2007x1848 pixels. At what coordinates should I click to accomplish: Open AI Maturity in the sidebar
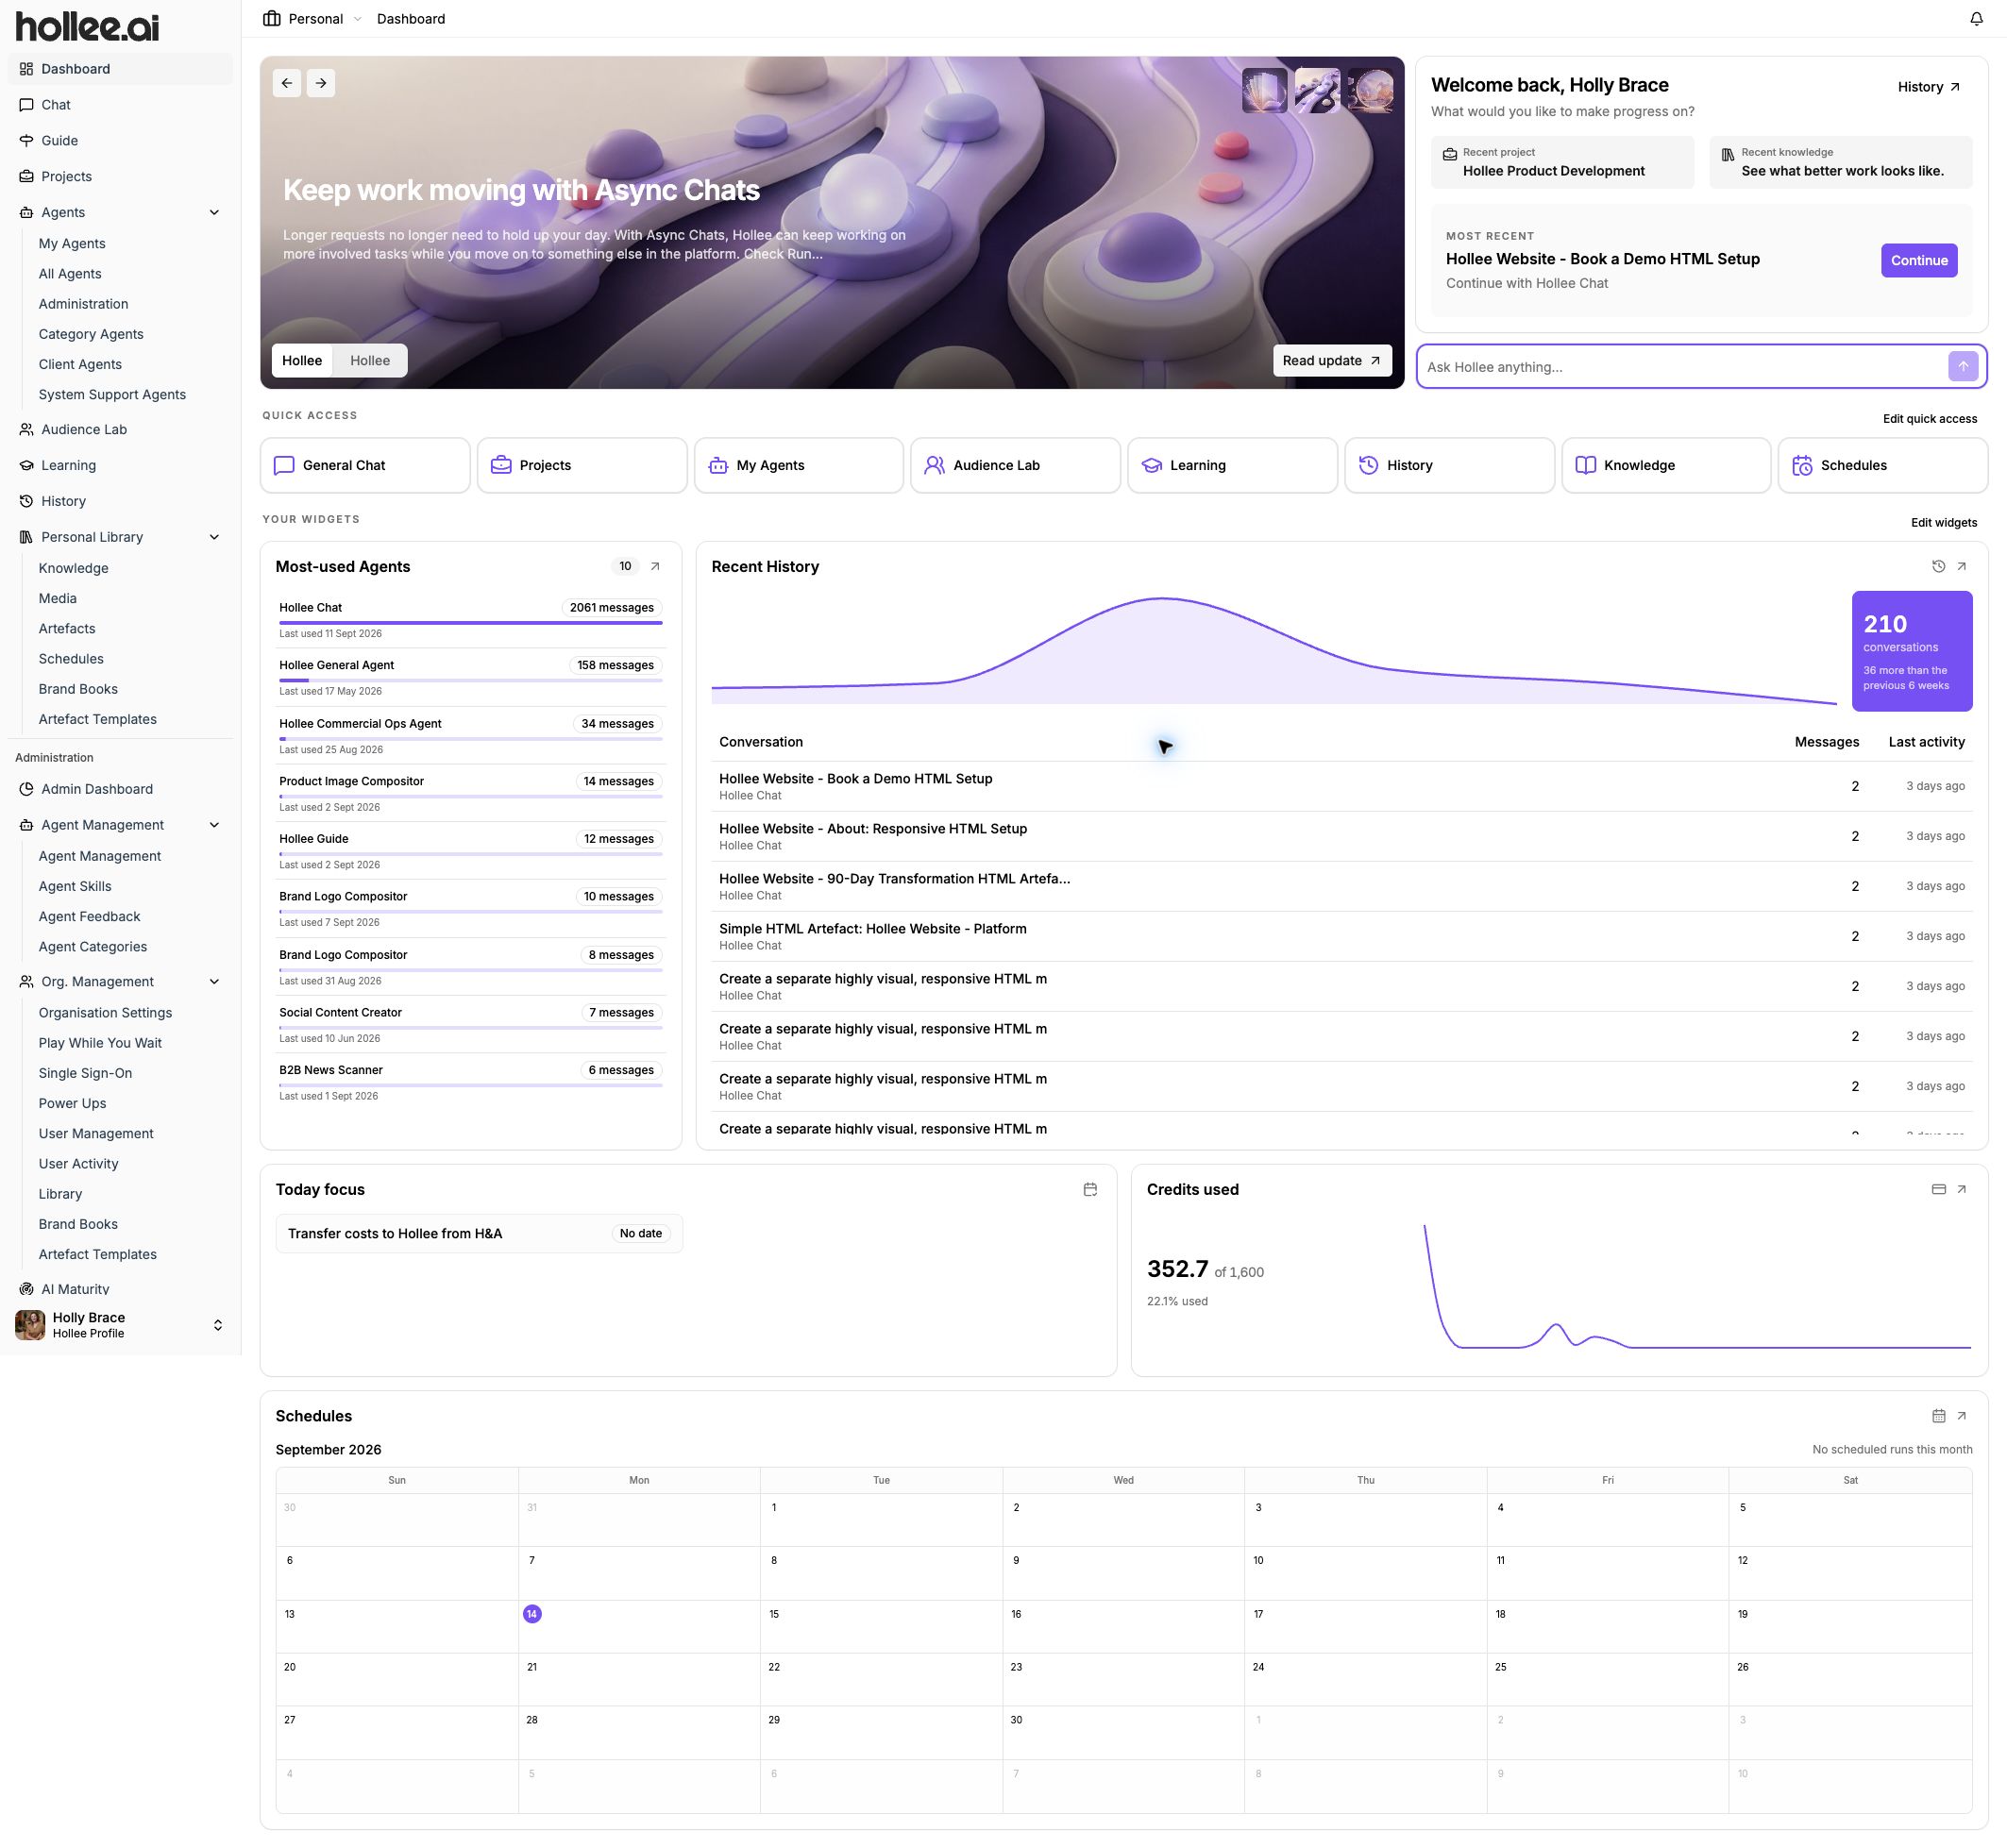click(120, 1289)
